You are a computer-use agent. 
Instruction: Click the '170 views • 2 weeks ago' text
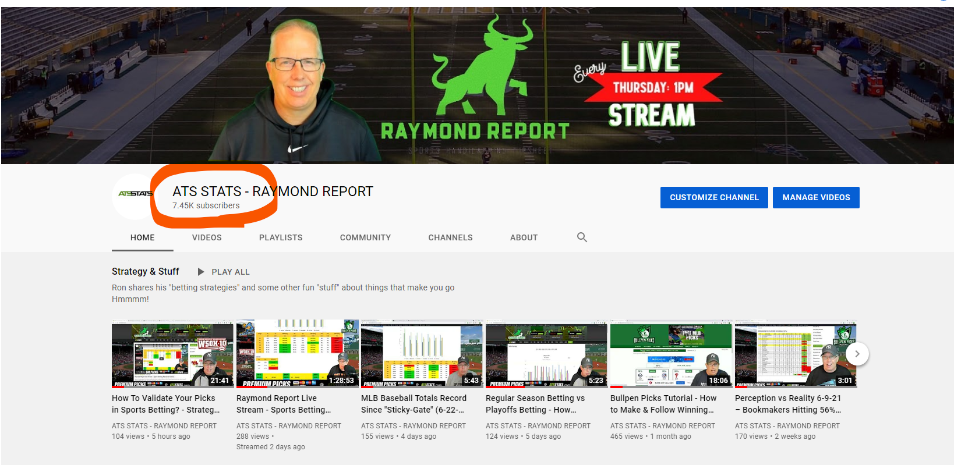point(775,436)
